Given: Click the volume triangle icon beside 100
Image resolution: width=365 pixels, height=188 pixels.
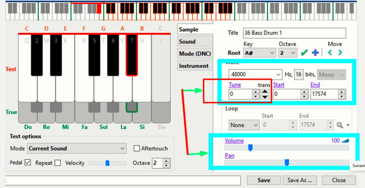Looking at the screenshot, I should [x=345, y=140].
